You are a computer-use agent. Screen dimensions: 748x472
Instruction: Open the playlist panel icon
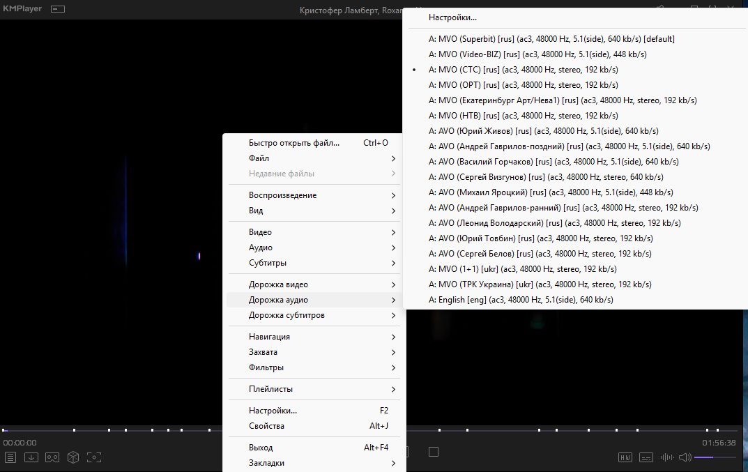10,457
